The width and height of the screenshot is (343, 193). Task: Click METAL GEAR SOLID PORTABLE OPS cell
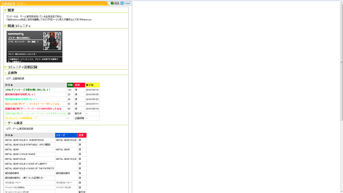point(30,145)
